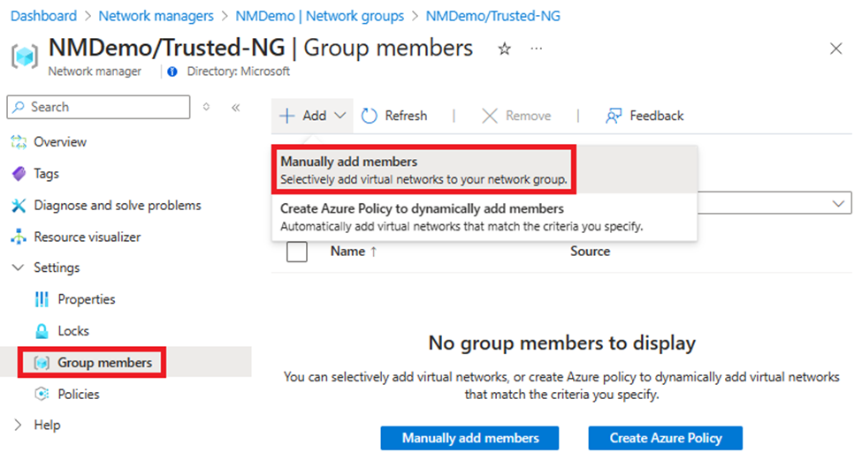The width and height of the screenshot is (862, 460).
Task: Go to Network managers breadcrumb link
Action: (156, 16)
